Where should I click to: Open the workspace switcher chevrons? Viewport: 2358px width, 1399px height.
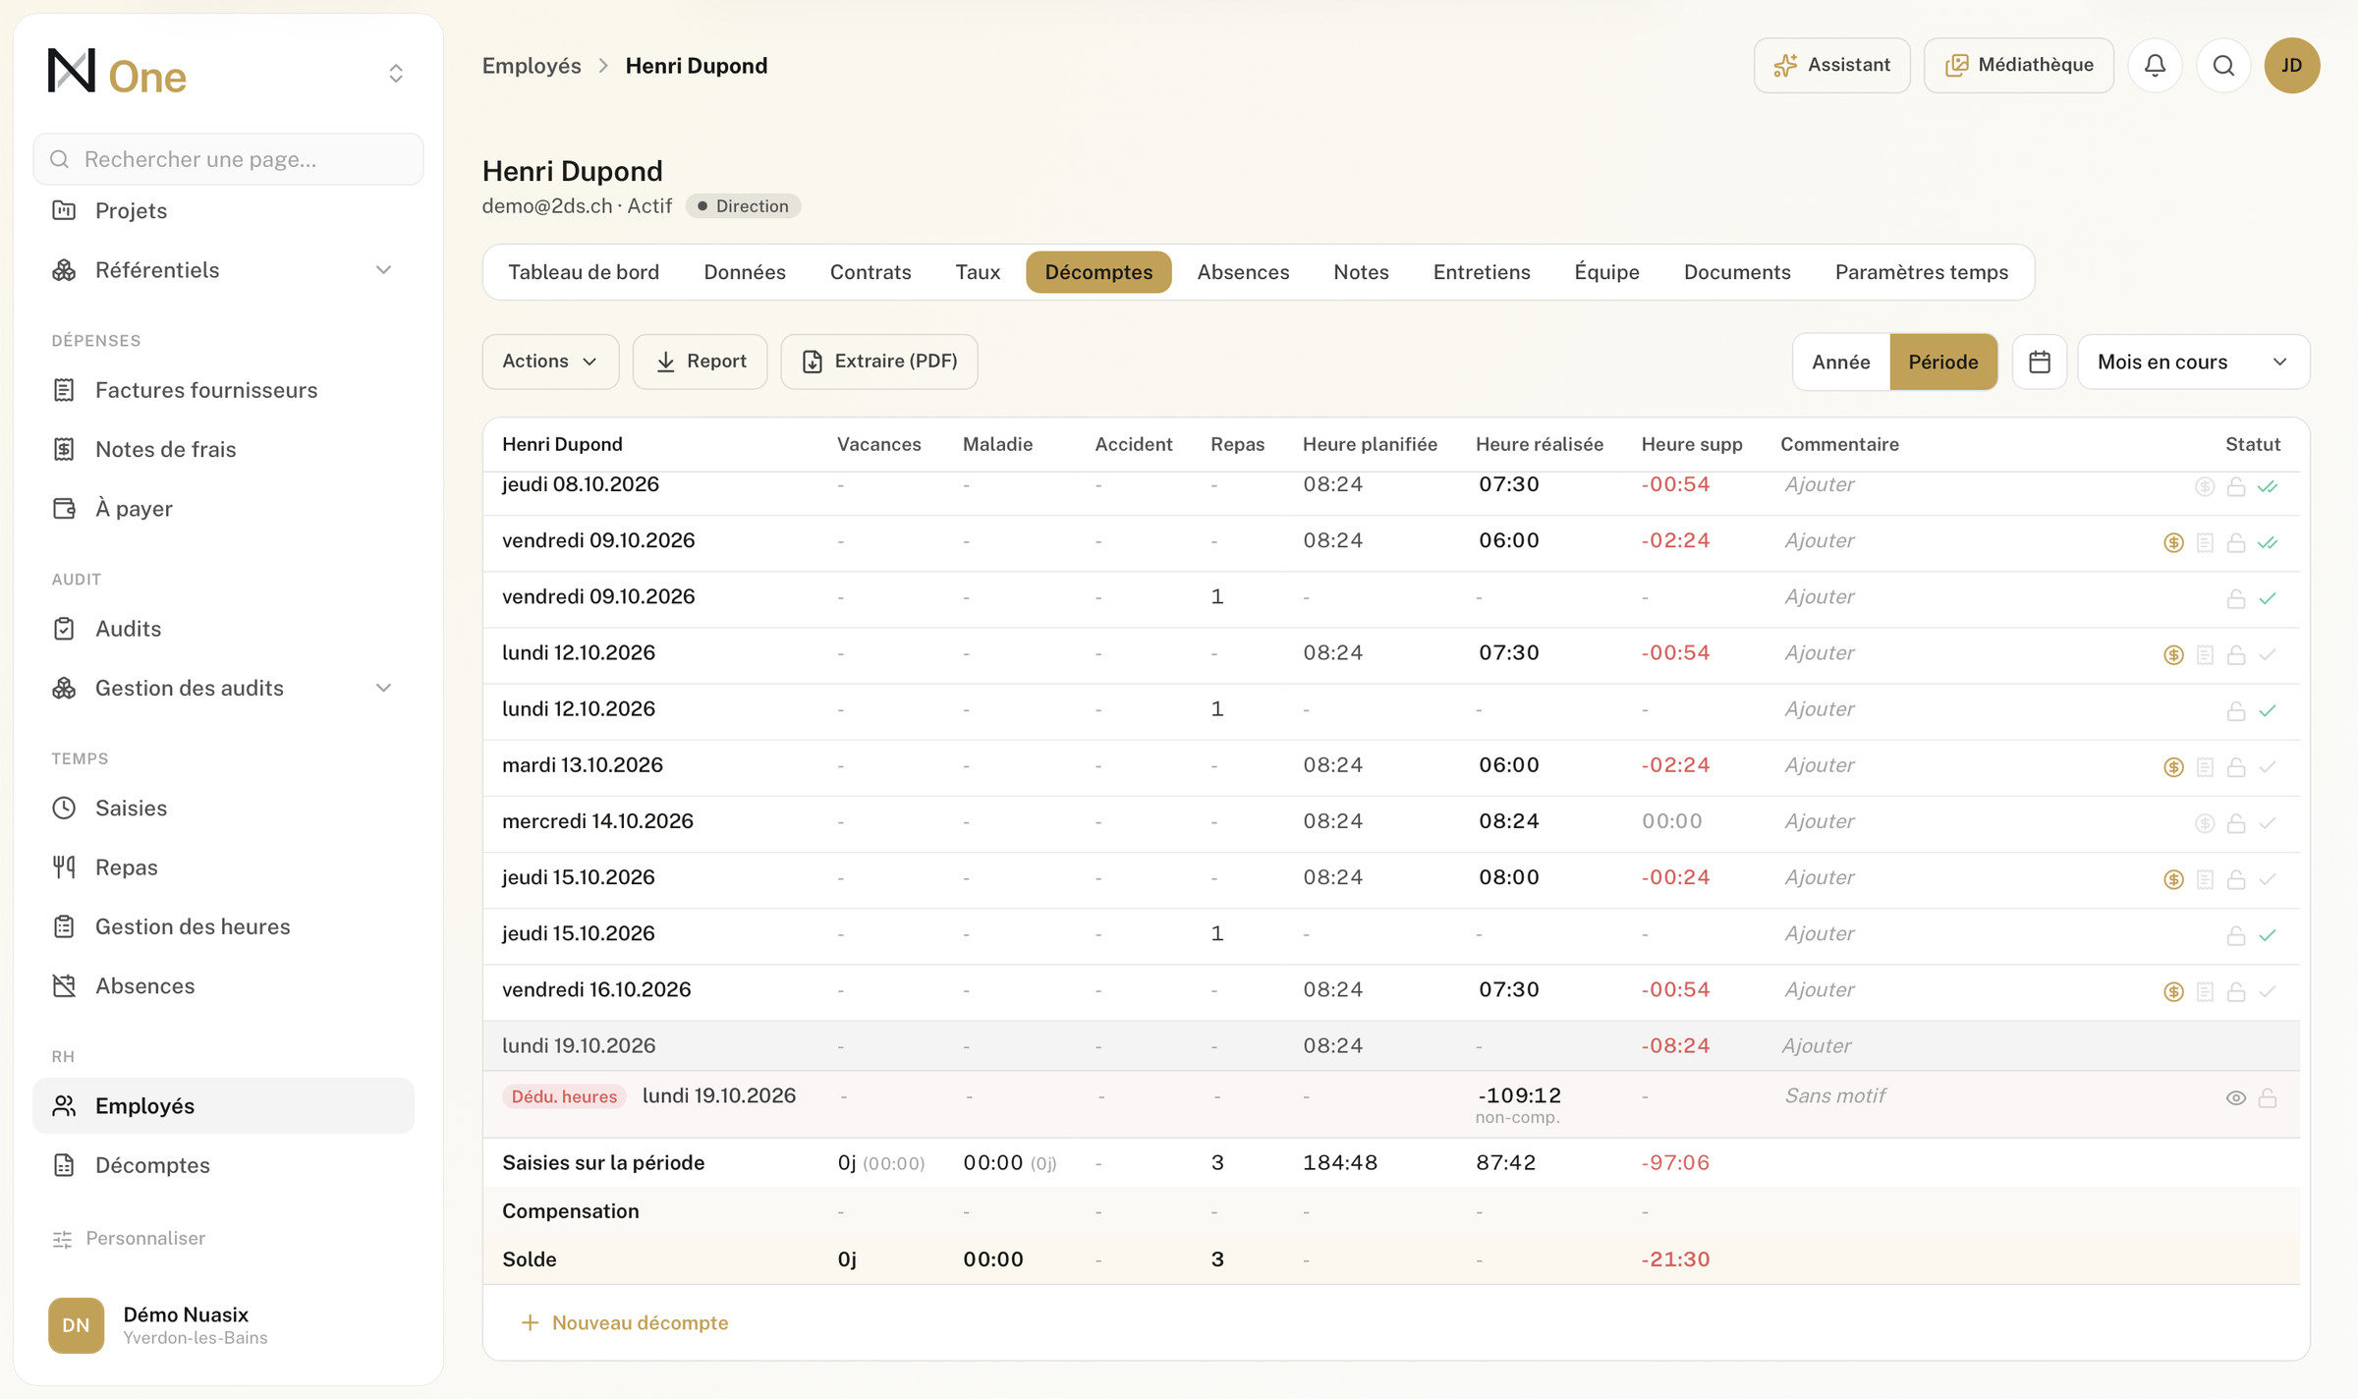(396, 74)
